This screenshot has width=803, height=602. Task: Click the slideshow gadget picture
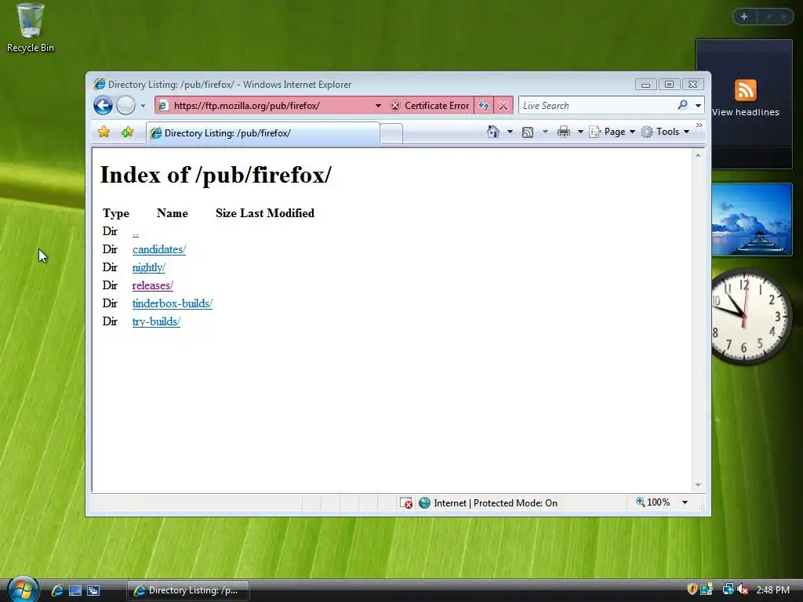pos(751,219)
